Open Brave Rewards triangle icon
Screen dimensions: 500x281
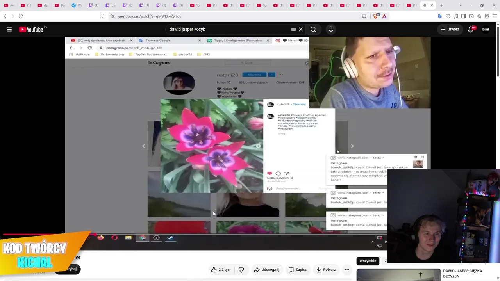click(384, 16)
